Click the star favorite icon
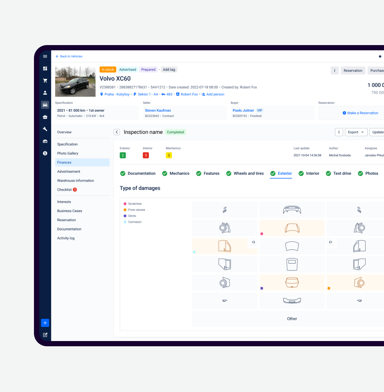 tap(380, 57)
